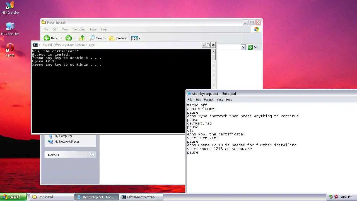Viewport: 357px width, 201px height.
Task: Switch to Post-Install taskbar button
Action: tap(52, 197)
